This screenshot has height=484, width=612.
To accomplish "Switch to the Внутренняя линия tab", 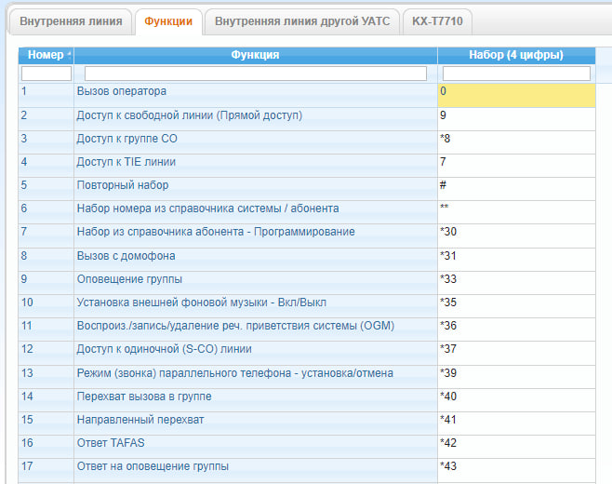I will (71, 21).
